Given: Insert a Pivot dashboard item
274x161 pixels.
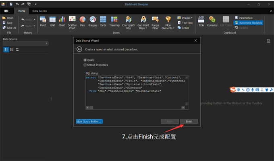Looking at the screenshot, I should tap(43, 21).
